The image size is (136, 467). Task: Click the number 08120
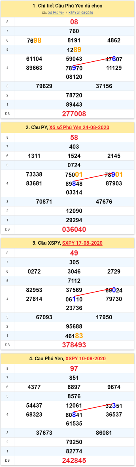pos(74,77)
